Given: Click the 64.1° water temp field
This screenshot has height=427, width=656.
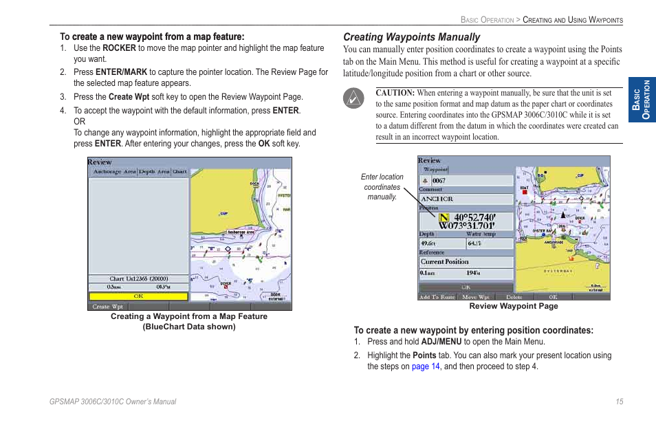Looking at the screenshot, I should click(490, 243).
